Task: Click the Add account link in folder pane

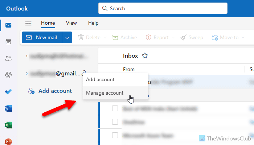Action: [x=50, y=91]
